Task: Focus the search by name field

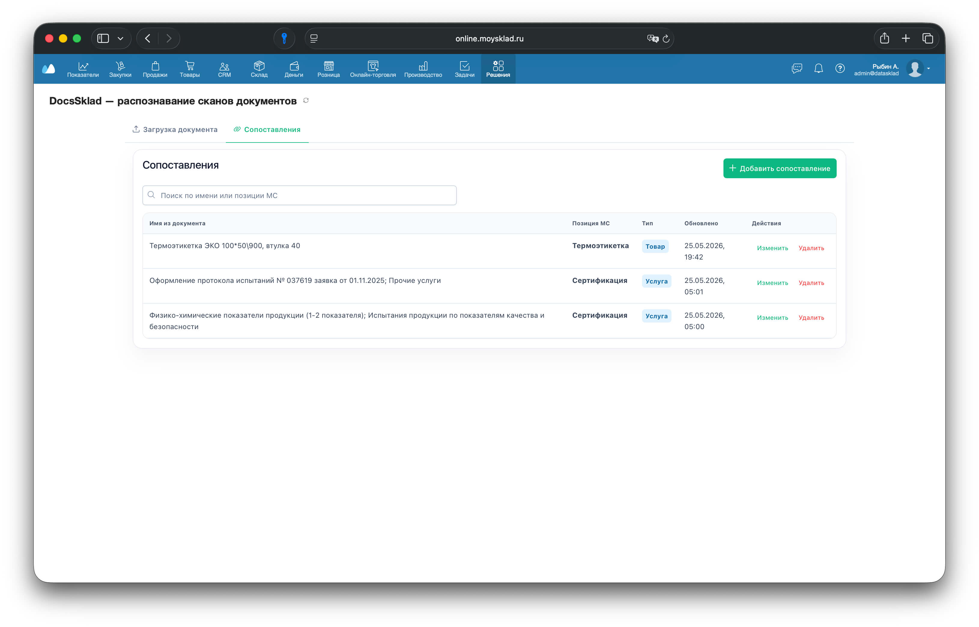Action: (300, 195)
